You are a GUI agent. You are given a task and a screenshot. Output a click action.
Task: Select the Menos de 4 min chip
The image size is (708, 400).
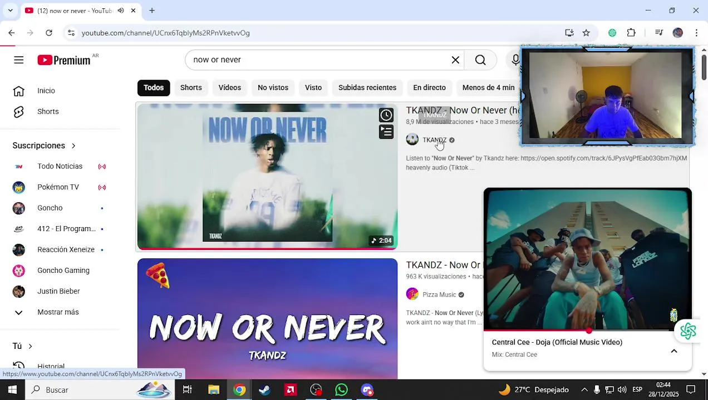488,88
